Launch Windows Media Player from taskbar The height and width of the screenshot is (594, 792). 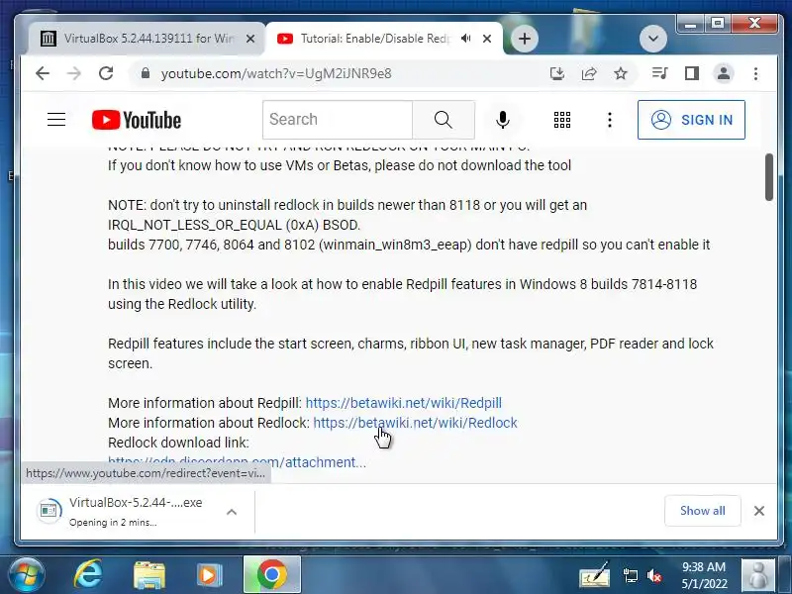coord(209,575)
